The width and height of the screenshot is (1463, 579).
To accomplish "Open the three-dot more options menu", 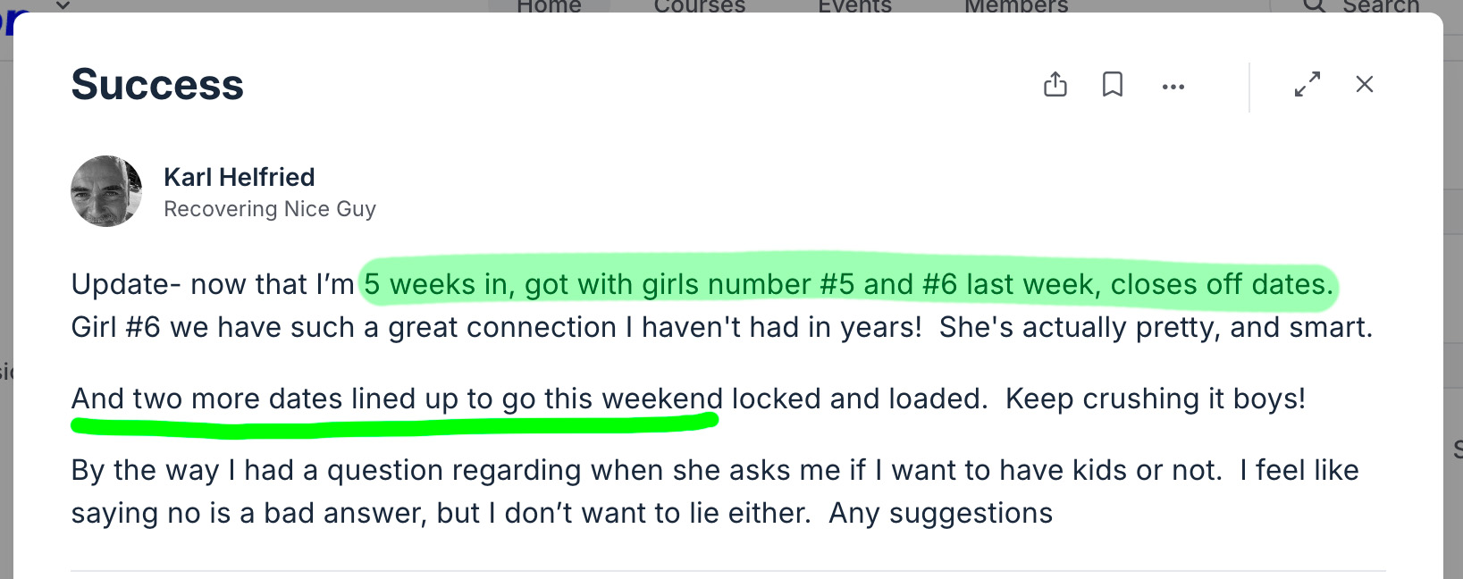I will click(x=1173, y=87).
